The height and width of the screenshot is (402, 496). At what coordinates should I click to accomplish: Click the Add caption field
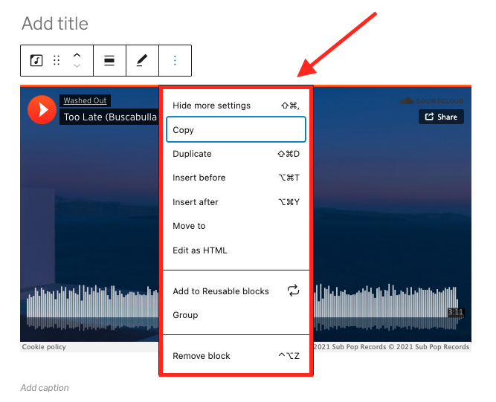[45, 388]
